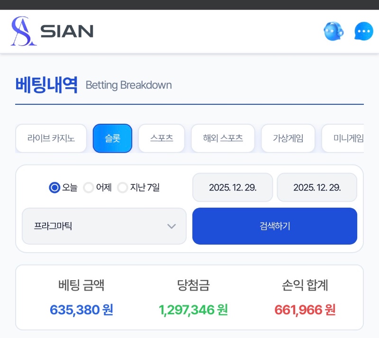The width and height of the screenshot is (379, 338).
Task: Expand the 프라그마틱 provider dropdown
Action: click(x=104, y=226)
